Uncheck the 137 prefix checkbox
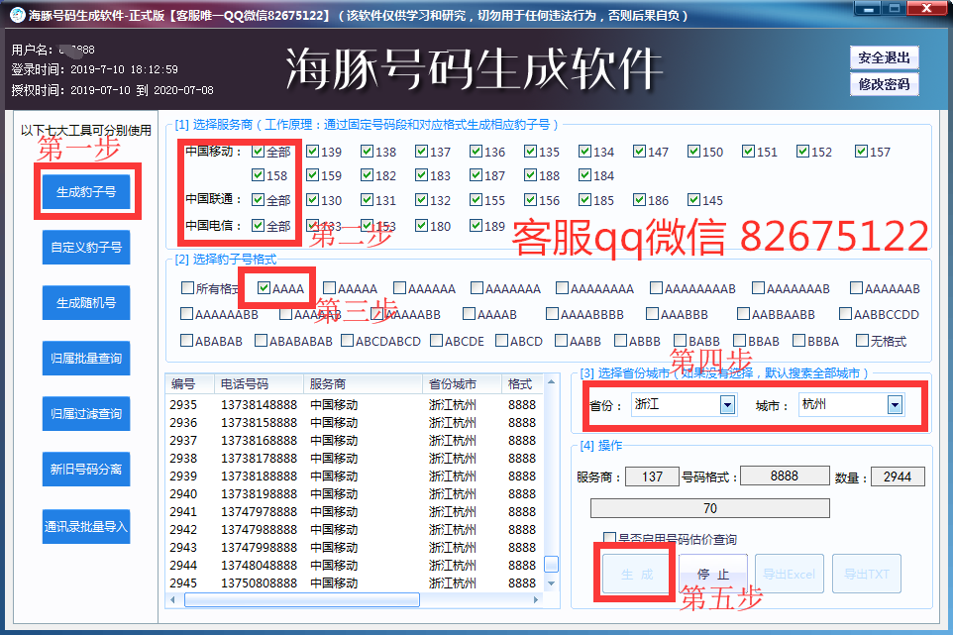 pyautogui.click(x=421, y=152)
